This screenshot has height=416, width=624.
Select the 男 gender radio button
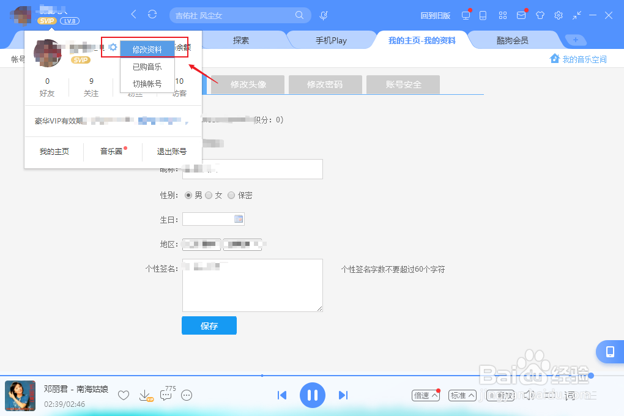189,195
